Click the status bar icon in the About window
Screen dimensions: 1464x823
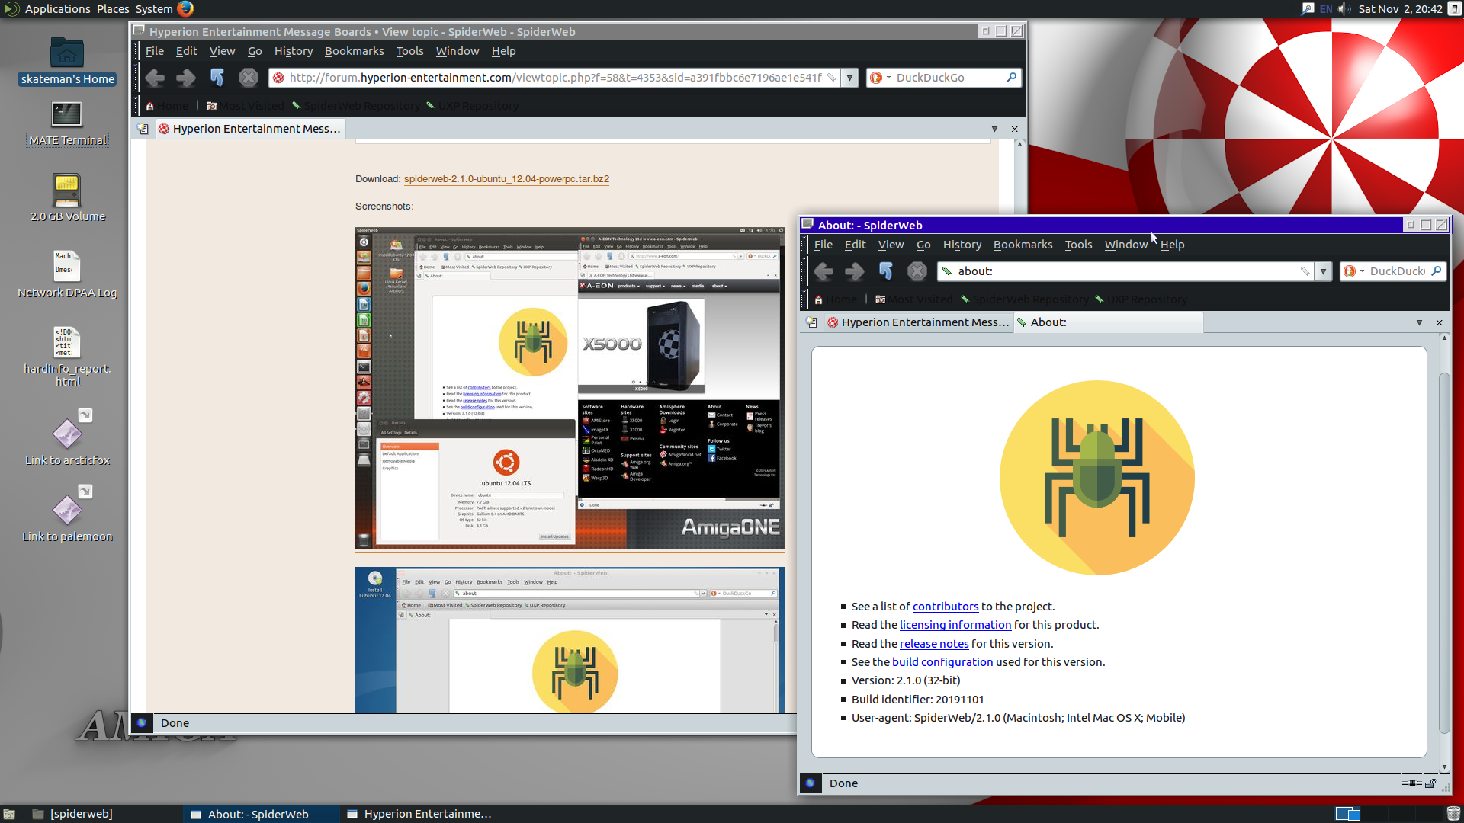811,783
